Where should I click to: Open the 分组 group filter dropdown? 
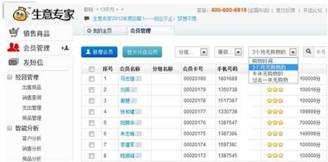coord(192,51)
